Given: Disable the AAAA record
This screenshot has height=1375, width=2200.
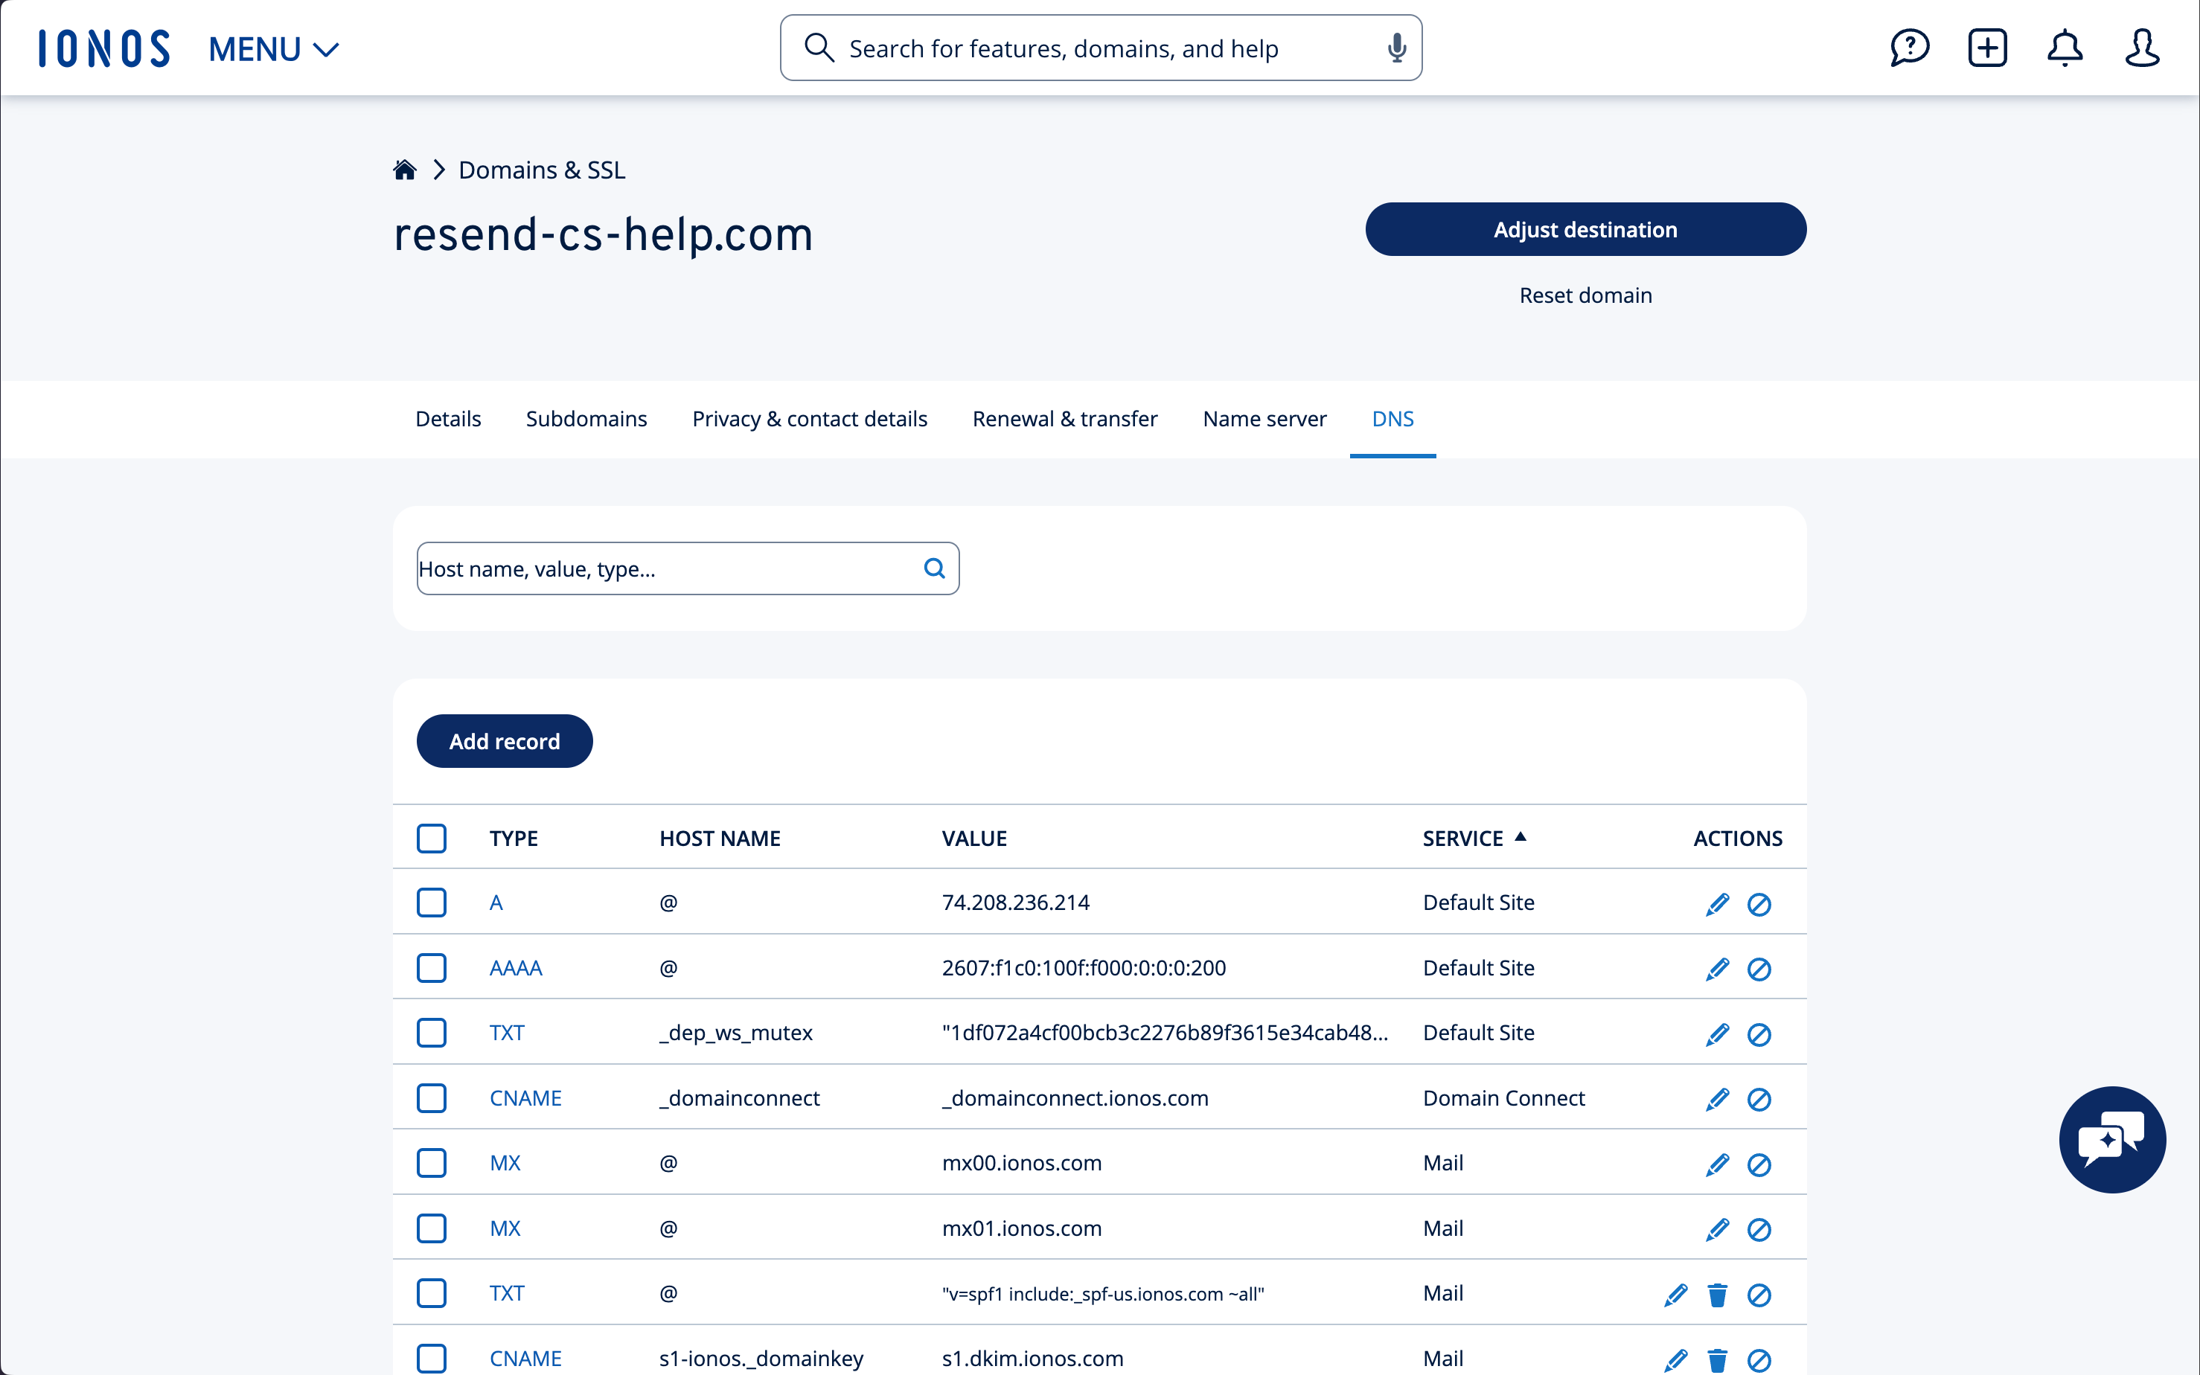Looking at the screenshot, I should (1759, 969).
